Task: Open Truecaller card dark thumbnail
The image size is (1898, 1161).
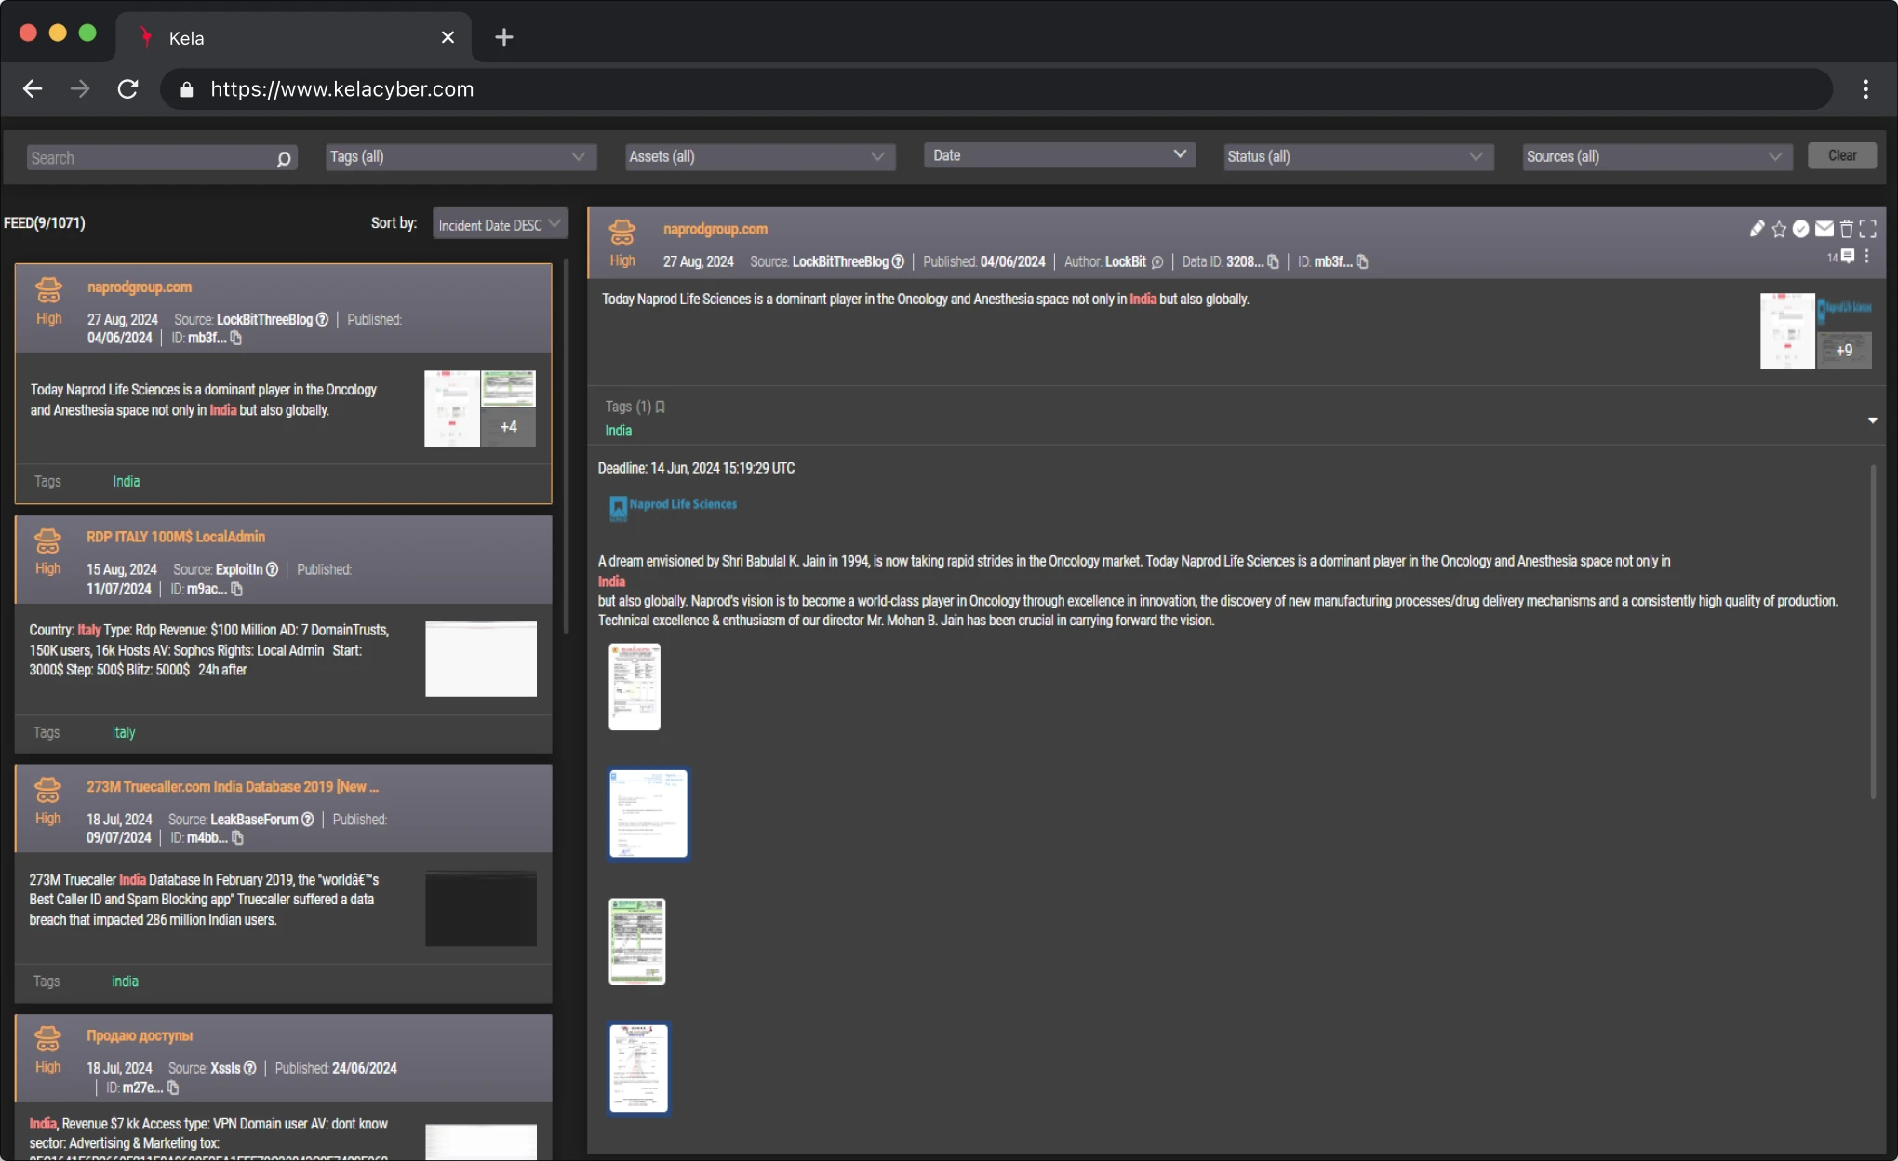Action: (x=481, y=909)
